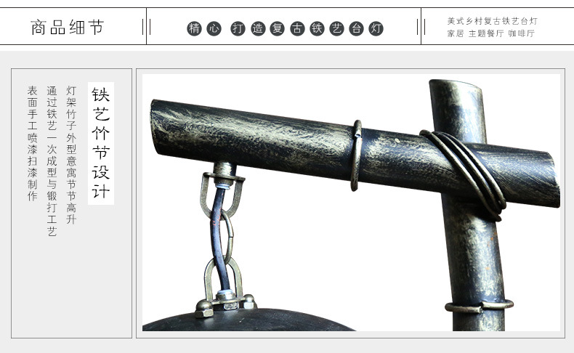Click the text 家居 主题餐厅 咖啡厅
This screenshot has width=574, height=353.
coord(491,33)
